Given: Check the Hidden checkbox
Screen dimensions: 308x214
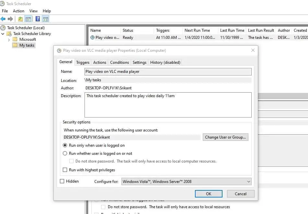Looking at the screenshot, I should coord(62,181).
